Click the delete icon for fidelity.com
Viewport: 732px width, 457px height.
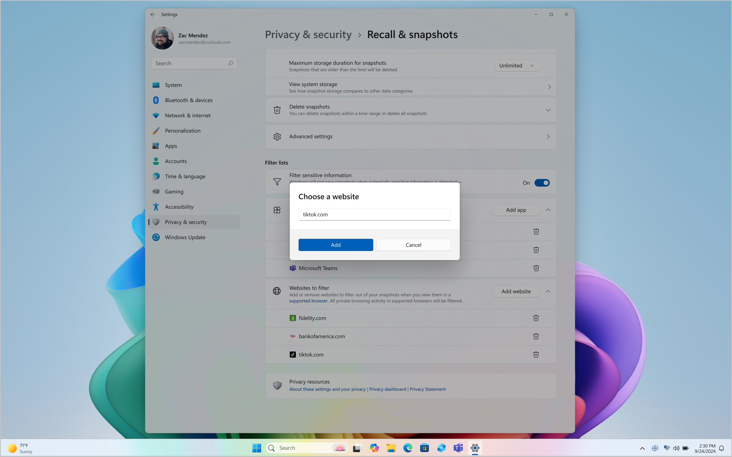coord(536,318)
